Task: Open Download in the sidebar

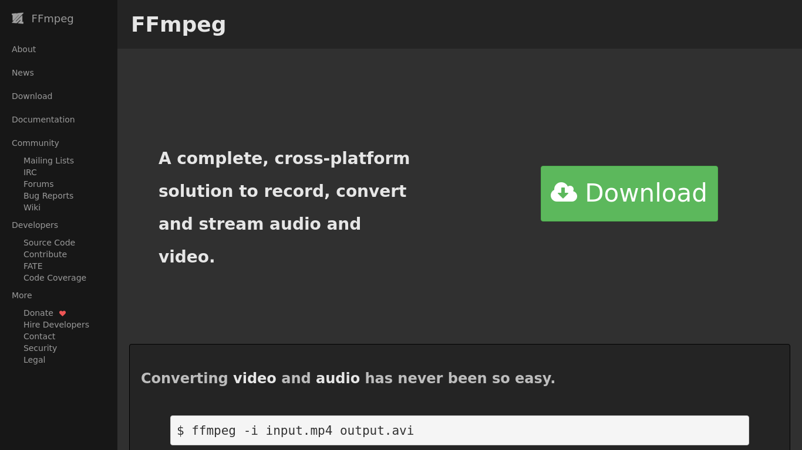Action: (x=32, y=96)
